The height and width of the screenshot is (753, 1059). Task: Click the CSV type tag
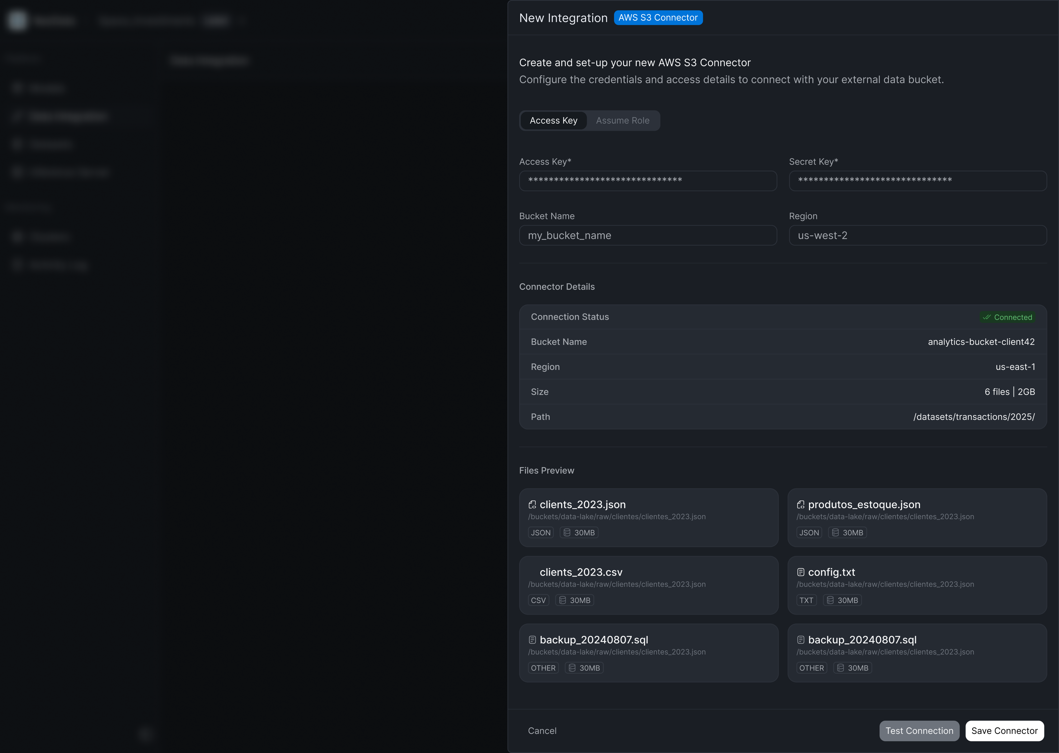point(538,600)
